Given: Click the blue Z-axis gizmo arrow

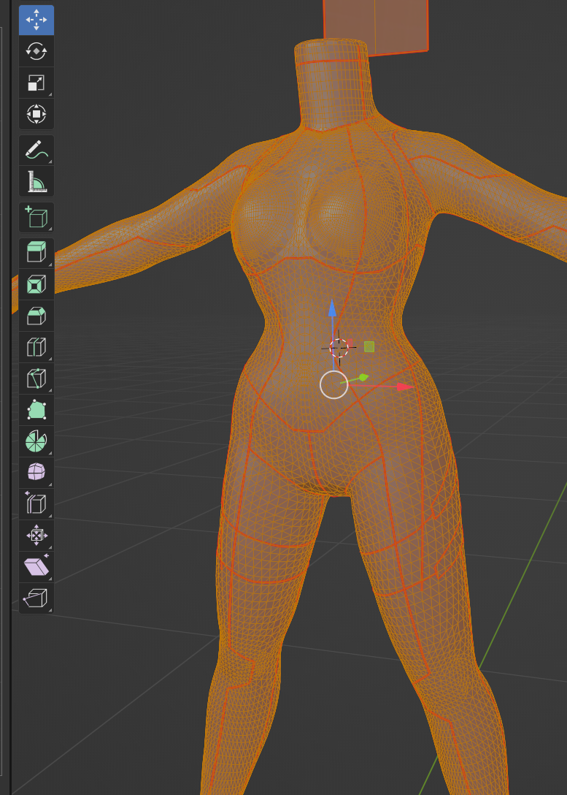Looking at the screenshot, I should tap(333, 308).
